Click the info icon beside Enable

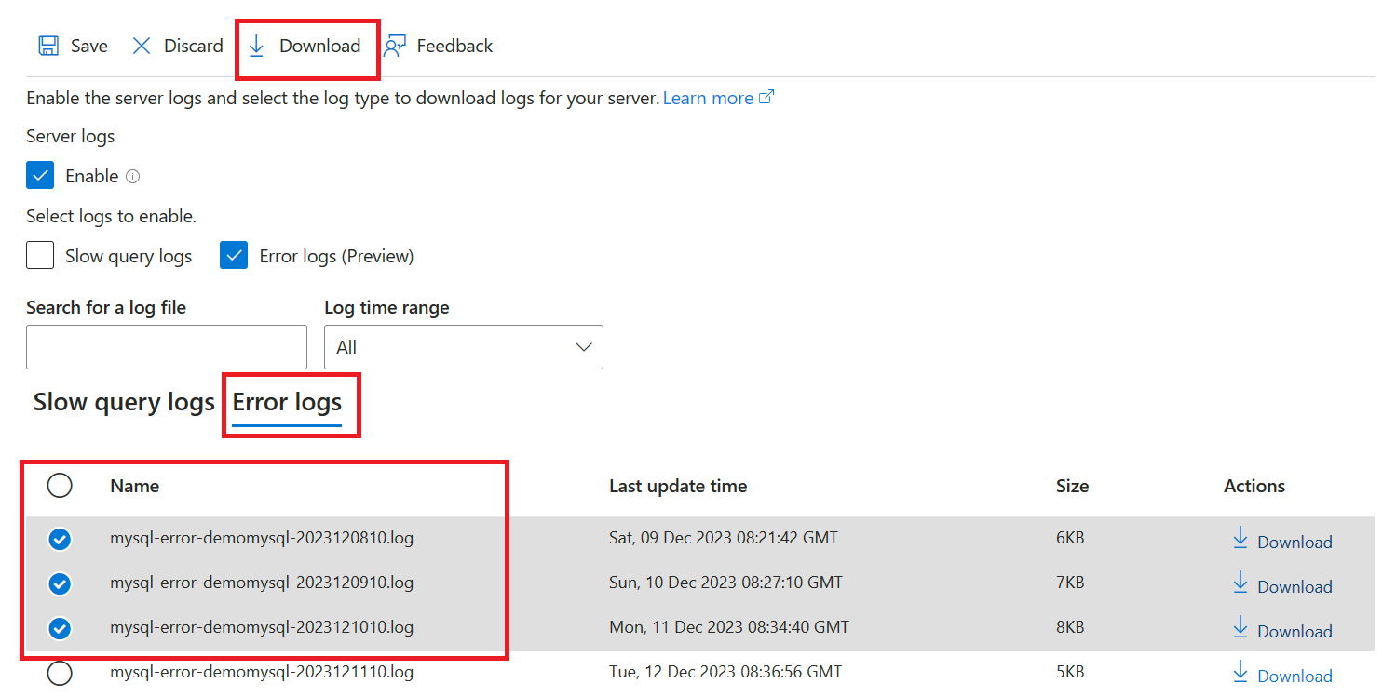(132, 177)
